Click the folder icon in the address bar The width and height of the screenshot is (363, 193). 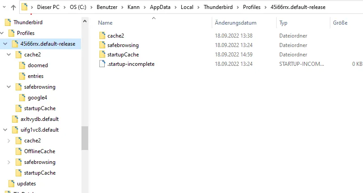coord(25,7)
